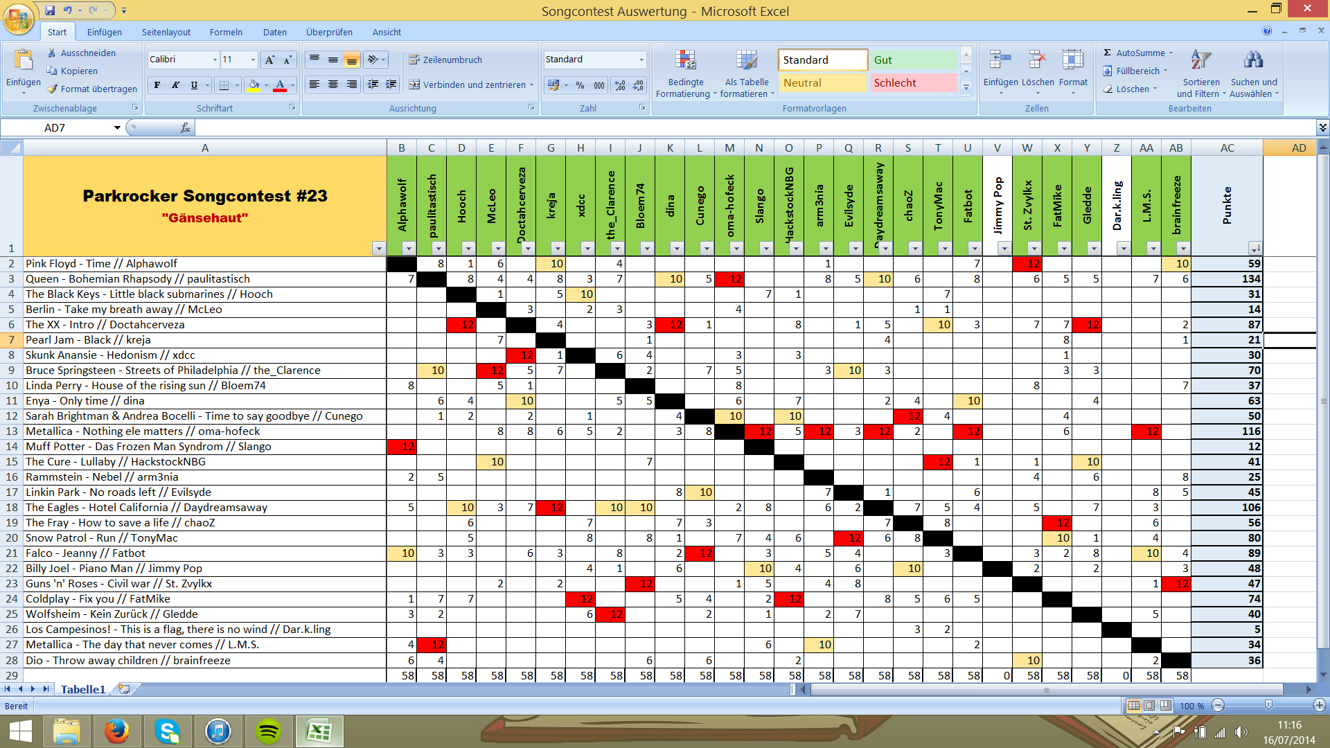The height and width of the screenshot is (748, 1330).
Task: Apply the Schlecht cell style
Action: [x=913, y=82]
